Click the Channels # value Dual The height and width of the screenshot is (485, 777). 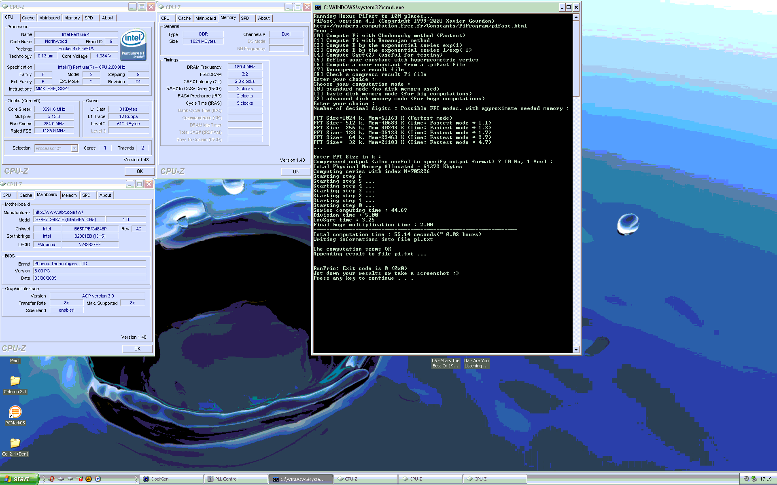point(286,34)
